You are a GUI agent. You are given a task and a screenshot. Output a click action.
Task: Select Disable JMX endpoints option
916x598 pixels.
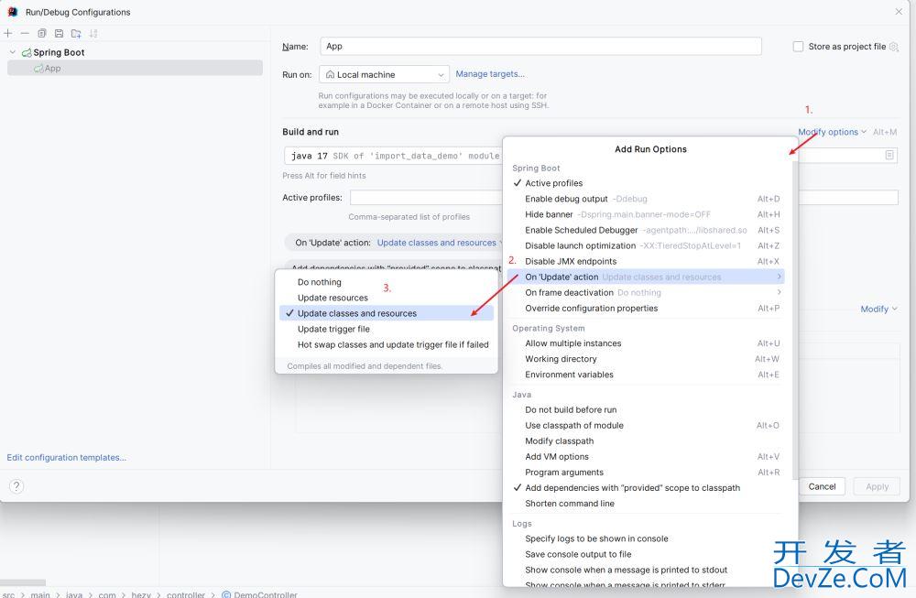[646, 261]
